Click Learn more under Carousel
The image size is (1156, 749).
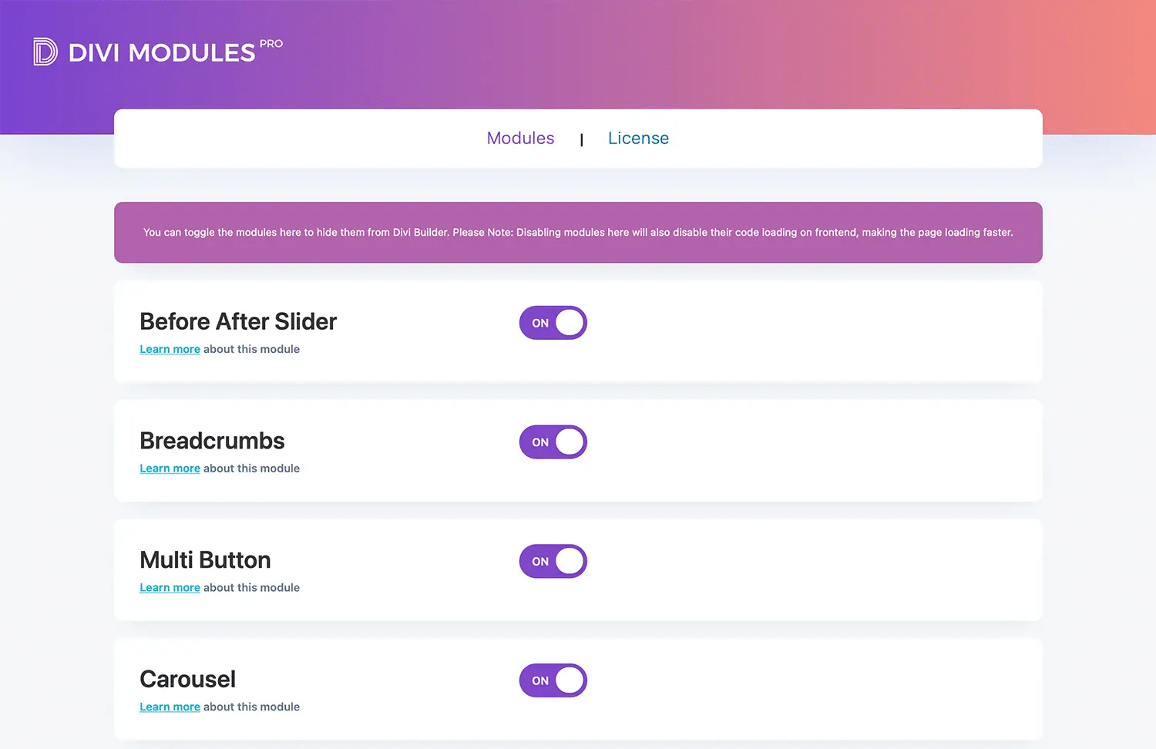point(170,707)
